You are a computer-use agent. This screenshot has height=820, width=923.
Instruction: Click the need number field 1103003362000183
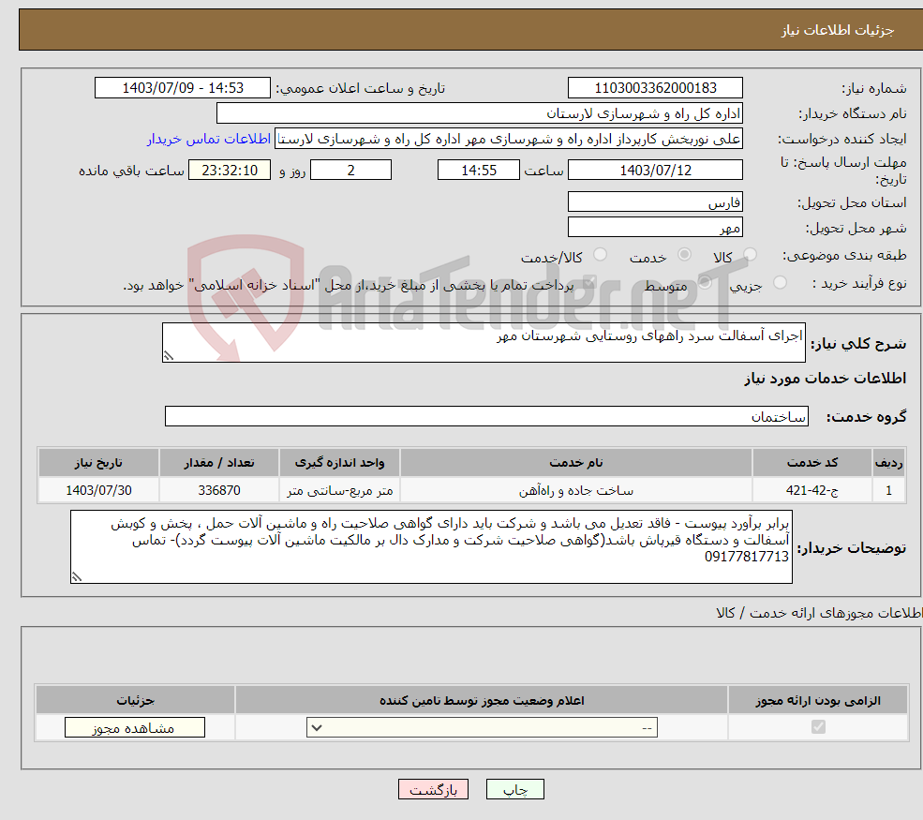tap(655, 88)
